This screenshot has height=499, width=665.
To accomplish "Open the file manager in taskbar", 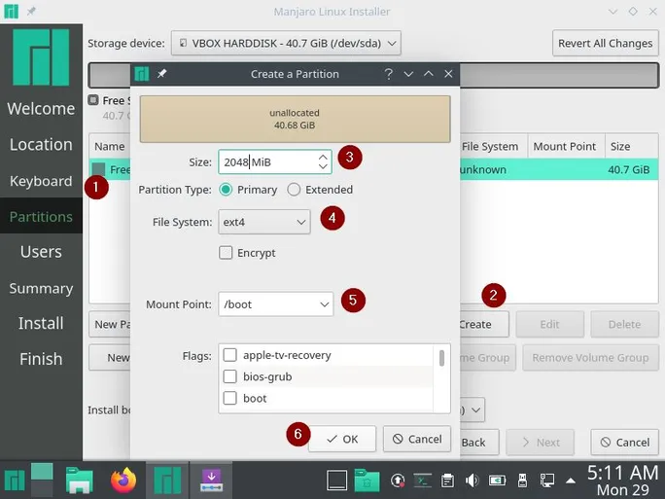I will pyautogui.click(x=79, y=479).
